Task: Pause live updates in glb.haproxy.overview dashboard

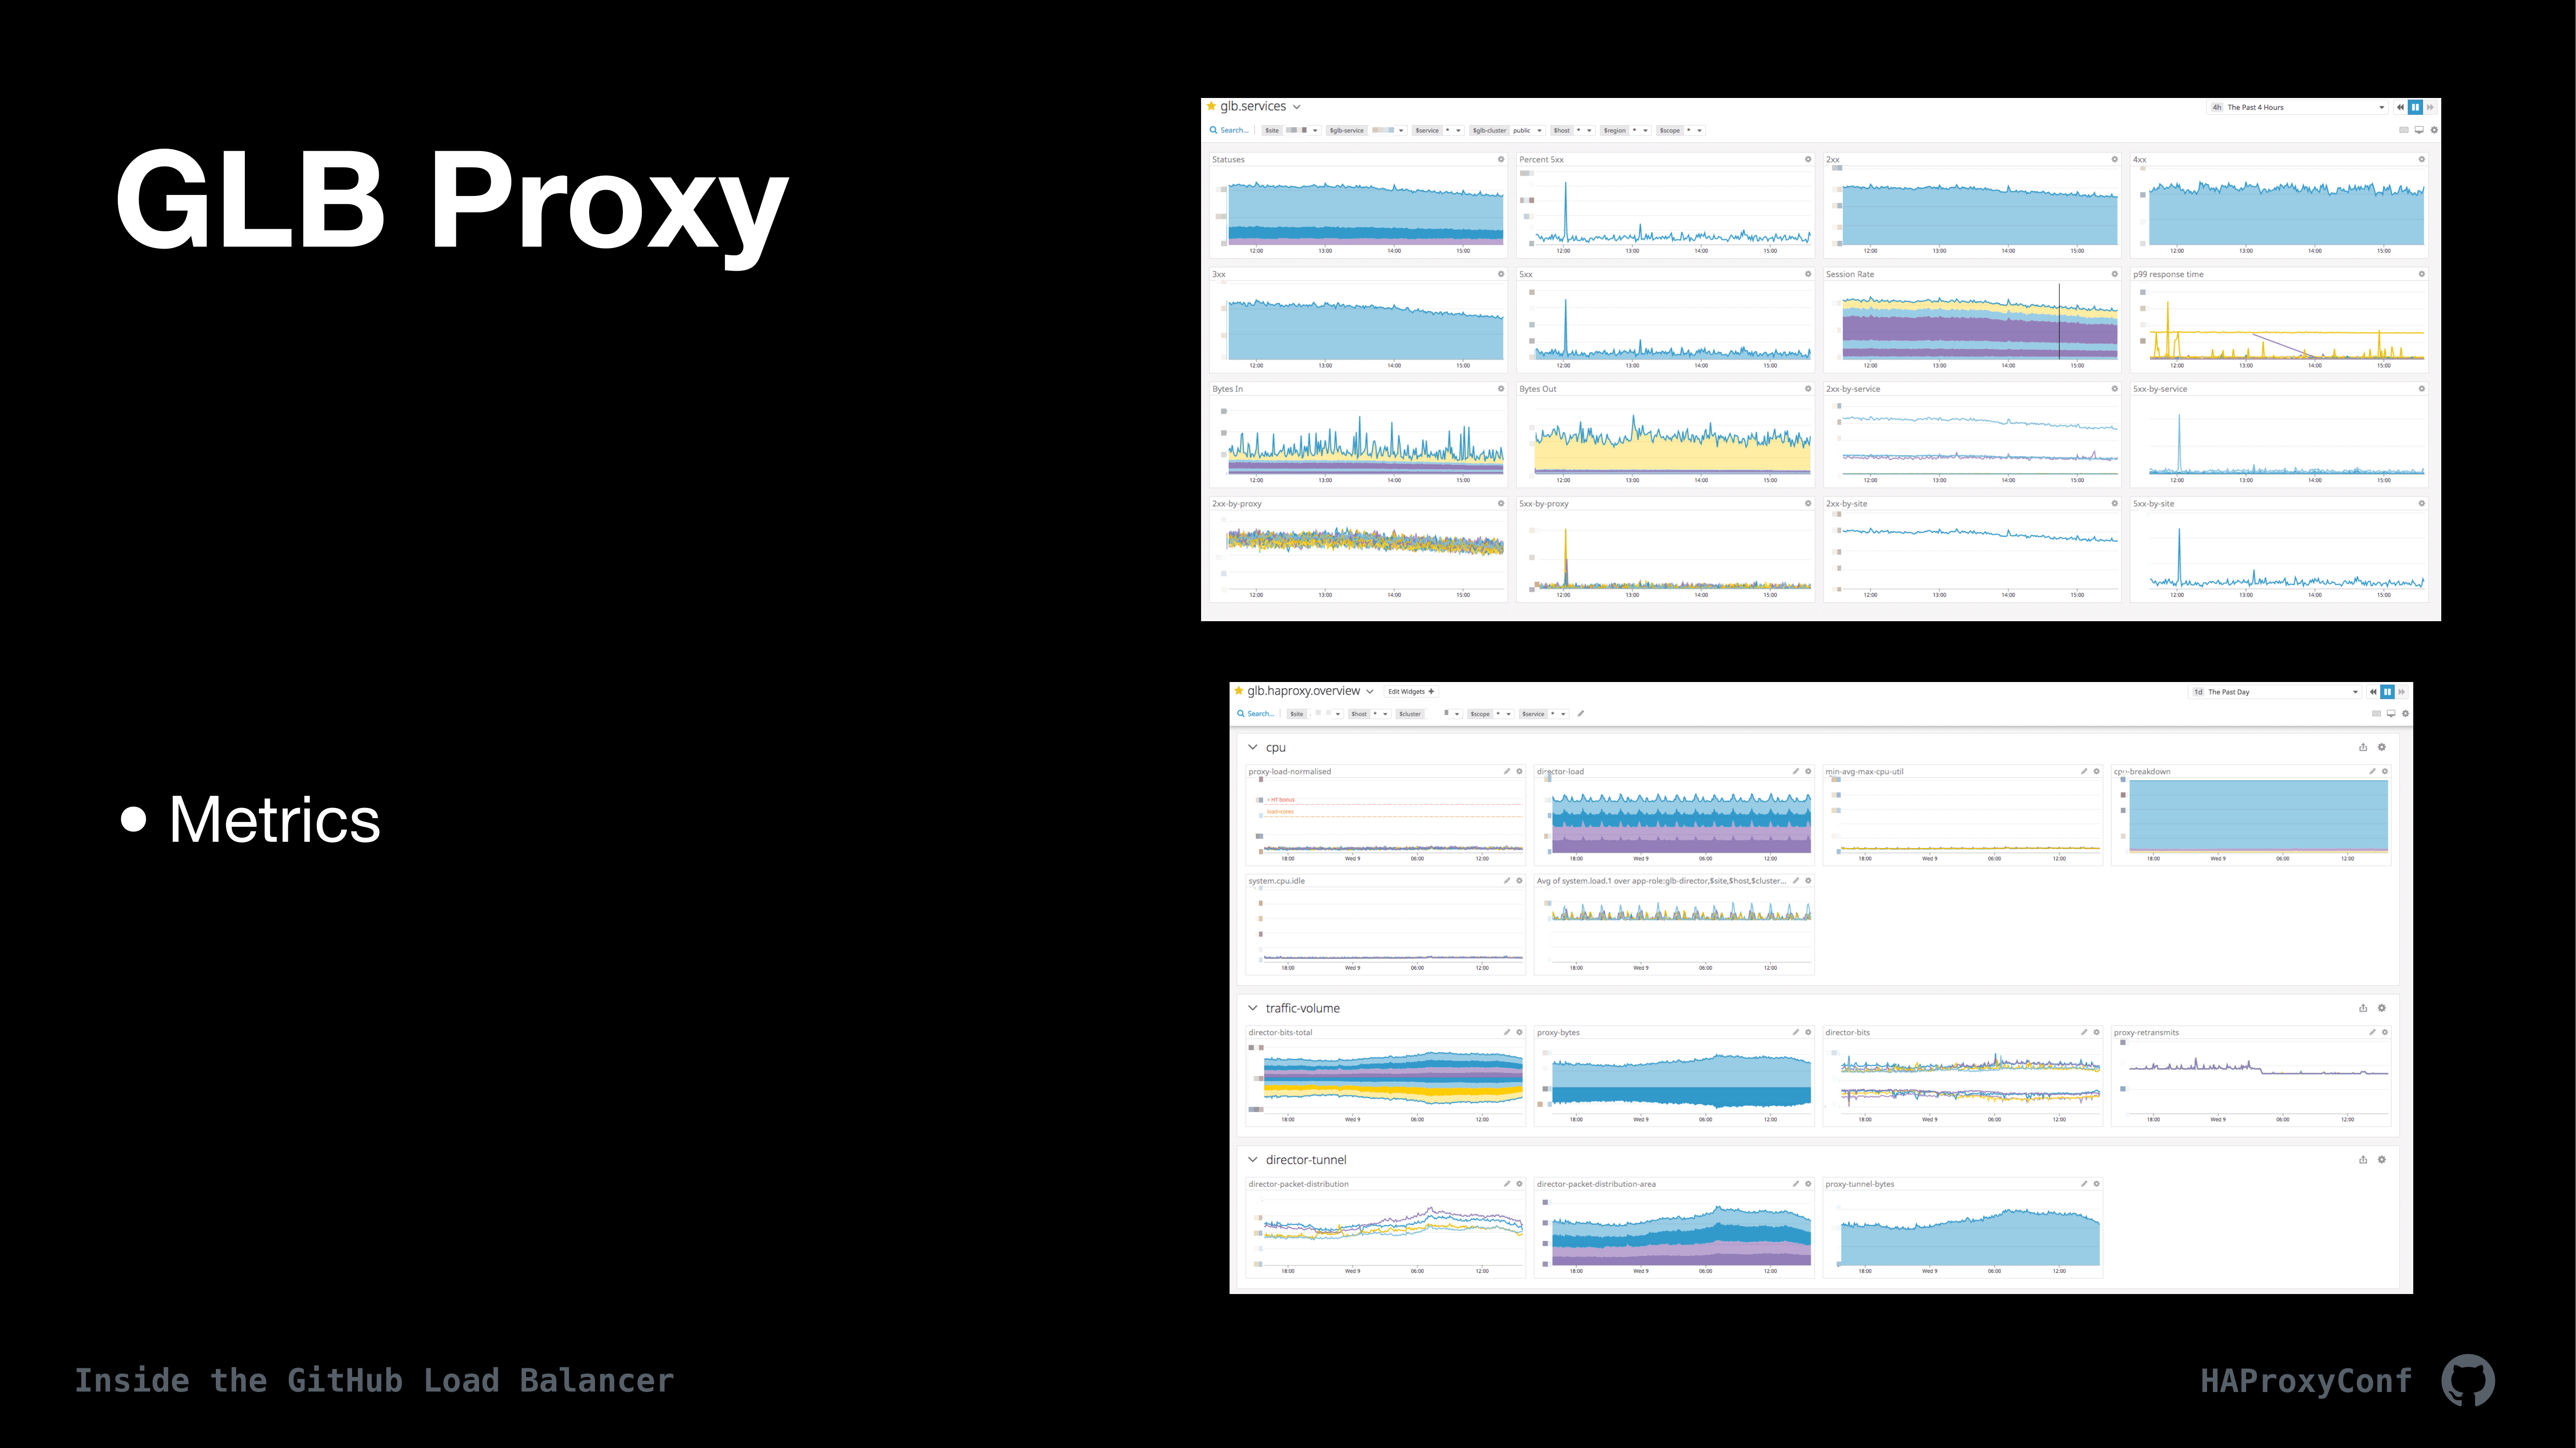Action: (x=2387, y=692)
